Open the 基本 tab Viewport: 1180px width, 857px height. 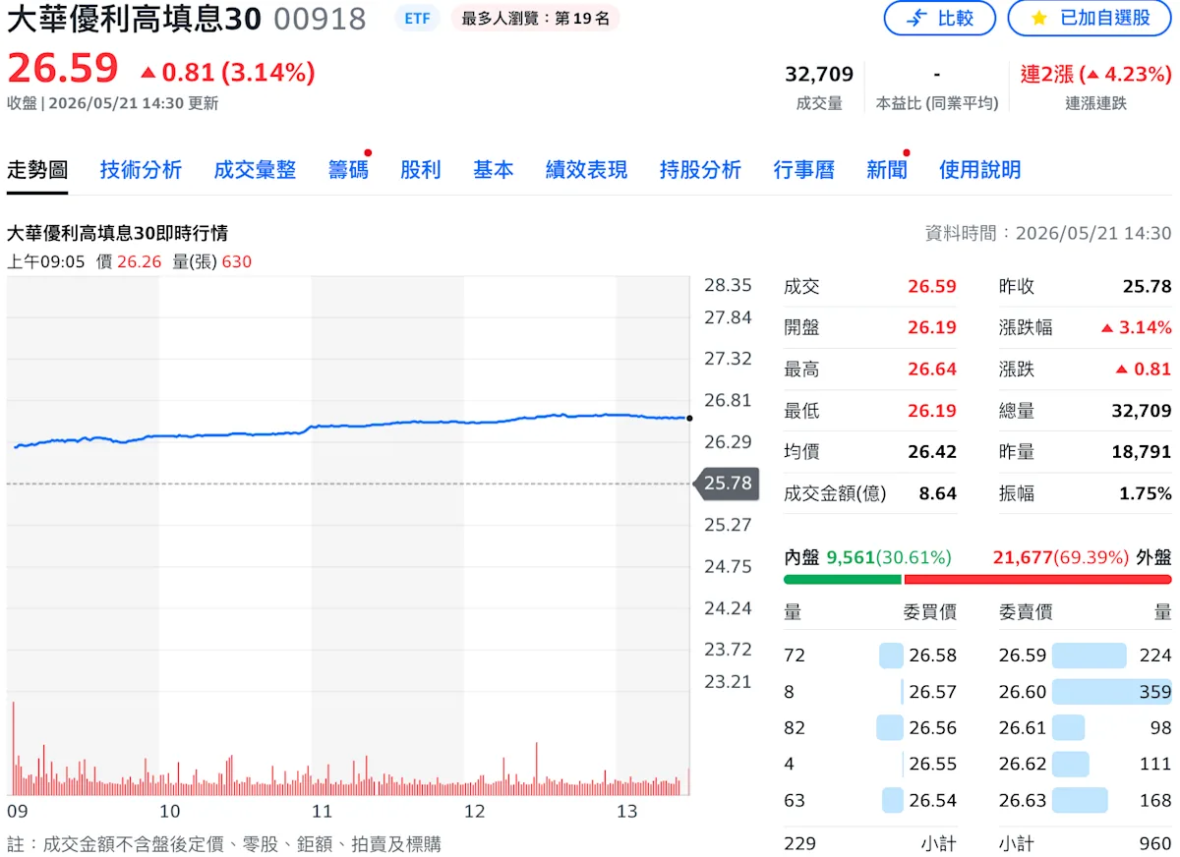[494, 170]
